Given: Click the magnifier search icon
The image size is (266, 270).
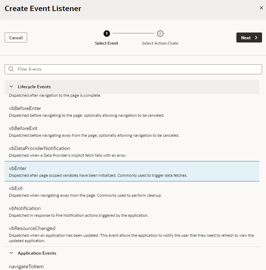Looking at the screenshot, I should pos(11,69).
